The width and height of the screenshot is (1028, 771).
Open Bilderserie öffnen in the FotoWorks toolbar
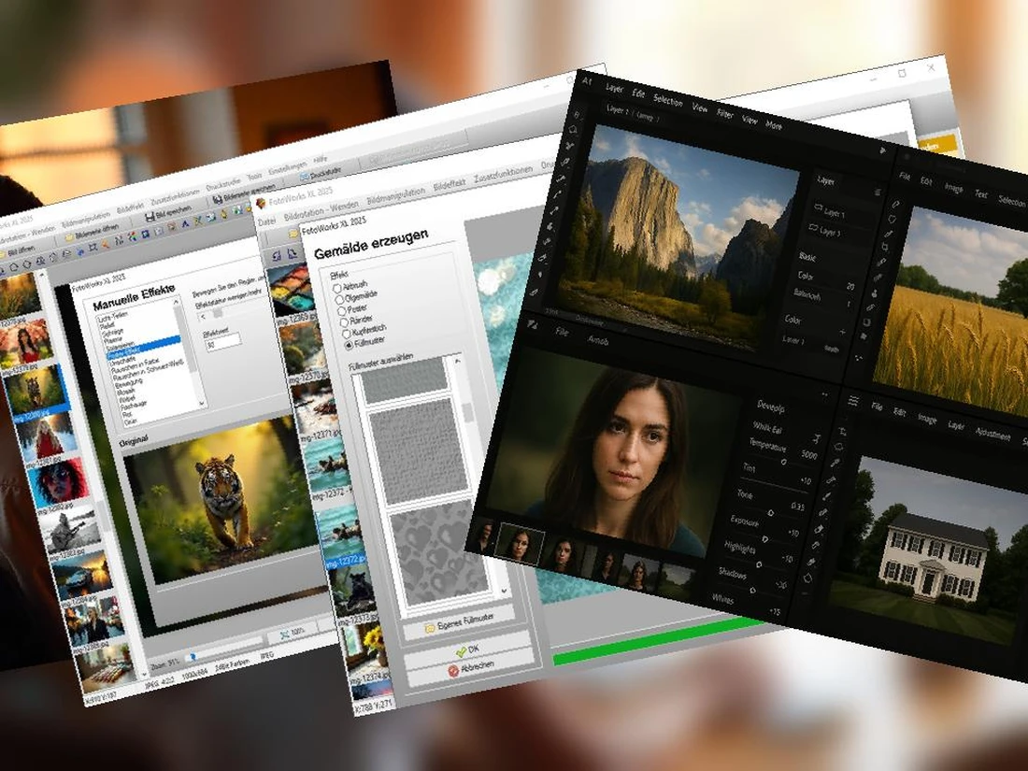(92, 232)
